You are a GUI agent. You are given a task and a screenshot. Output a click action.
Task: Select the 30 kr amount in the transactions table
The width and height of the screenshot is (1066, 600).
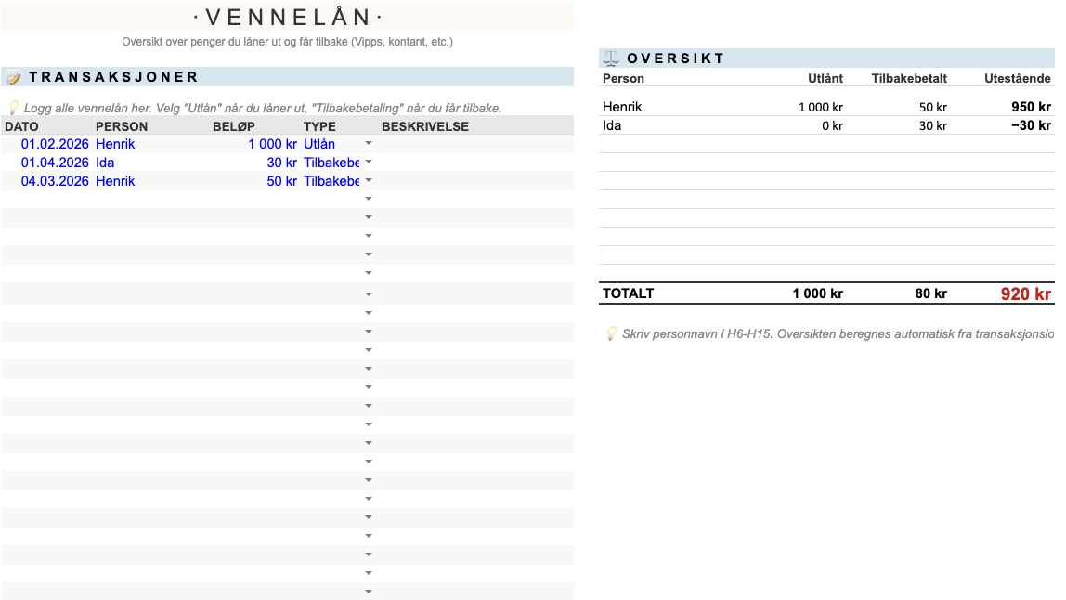[279, 163]
